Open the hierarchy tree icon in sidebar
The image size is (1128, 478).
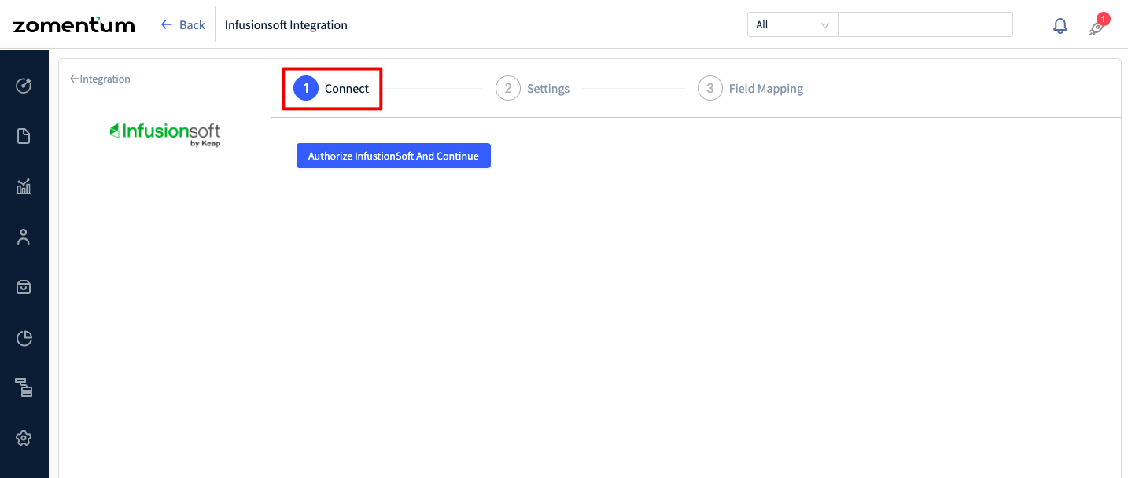(x=24, y=388)
